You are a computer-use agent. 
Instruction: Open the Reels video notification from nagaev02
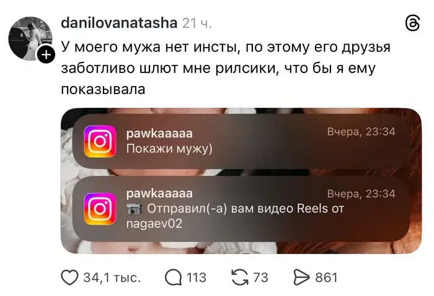(241, 209)
